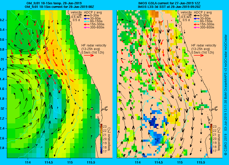Click the red 150-300m arrow in left legend
This screenshot has height=165, width=229.
pyautogui.click(x=87, y=24)
